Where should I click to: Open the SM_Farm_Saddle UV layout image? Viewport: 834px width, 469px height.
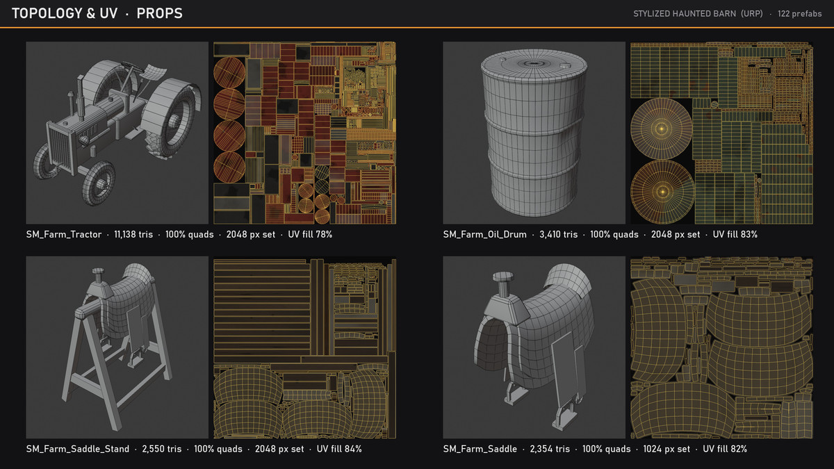point(721,347)
